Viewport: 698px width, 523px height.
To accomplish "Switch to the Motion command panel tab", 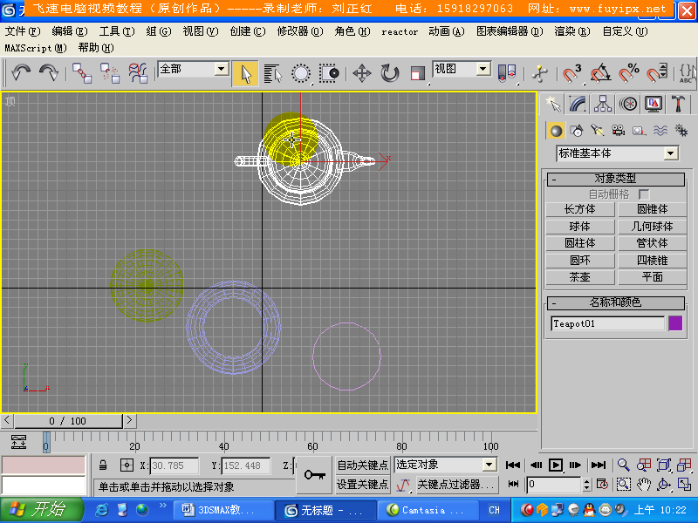I will point(628,104).
